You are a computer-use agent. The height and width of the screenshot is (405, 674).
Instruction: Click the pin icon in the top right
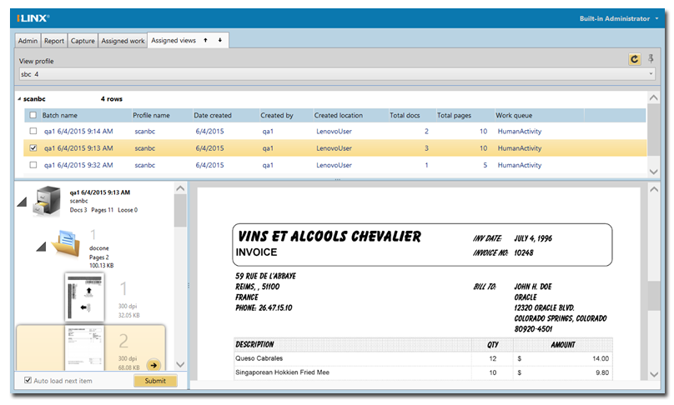[651, 59]
